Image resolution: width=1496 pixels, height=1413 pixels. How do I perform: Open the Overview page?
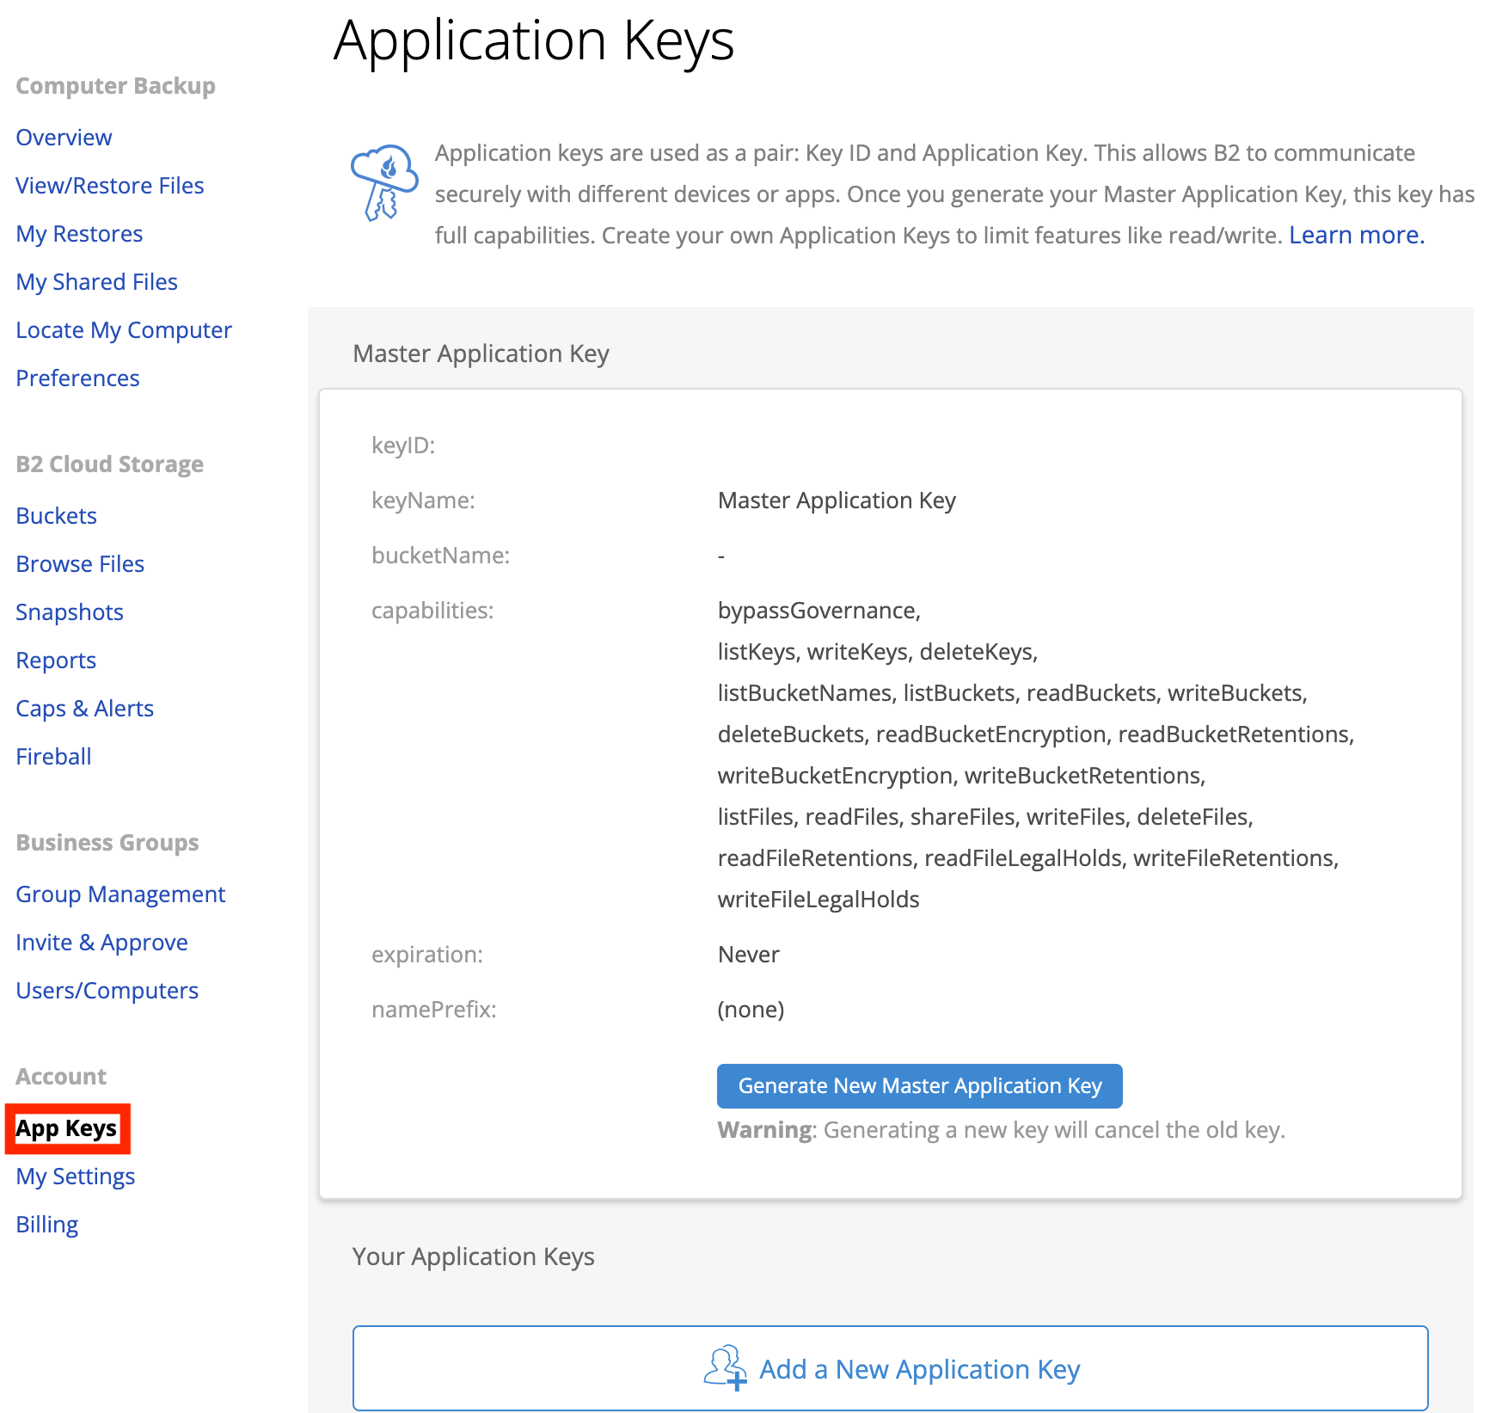tap(64, 138)
